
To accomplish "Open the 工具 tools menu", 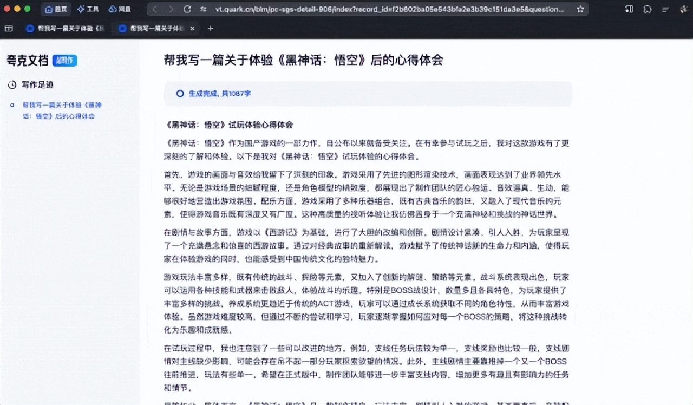I will [x=88, y=9].
